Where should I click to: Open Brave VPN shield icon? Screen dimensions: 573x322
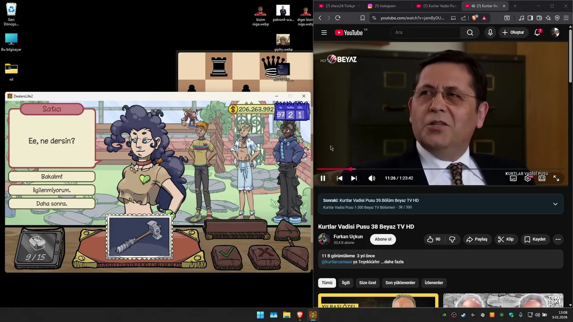(x=557, y=18)
